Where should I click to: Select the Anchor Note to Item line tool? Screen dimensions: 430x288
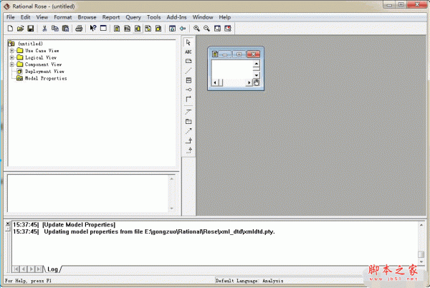point(188,71)
